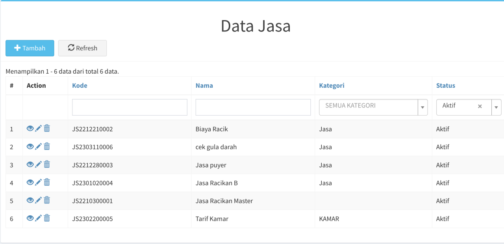Viewport: 504px width, 244px height.
Task: View details of Tarif Kamar
Action: 30,218
